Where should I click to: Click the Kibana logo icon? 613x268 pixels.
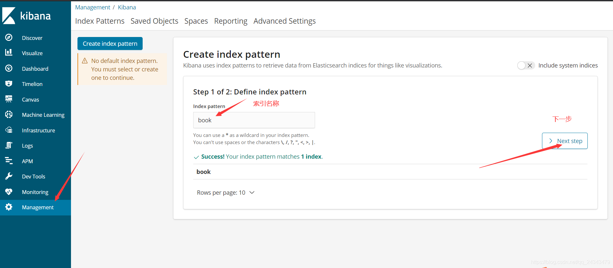tap(9, 16)
